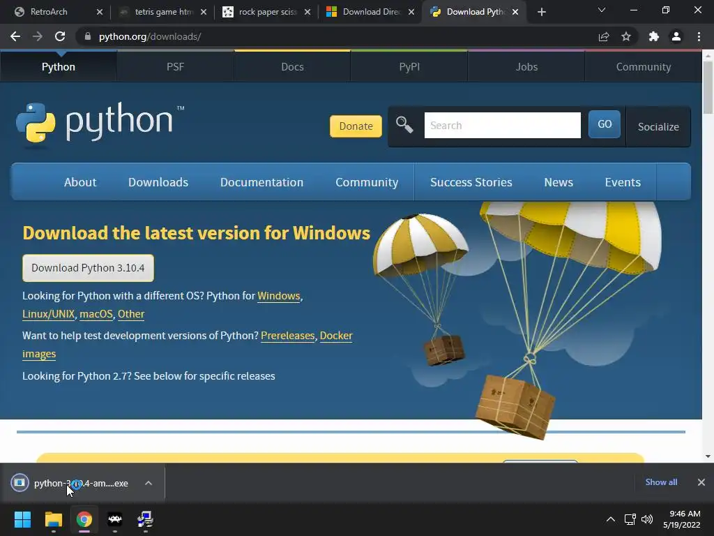
Task: Open the volume control in tray
Action: tap(646, 519)
